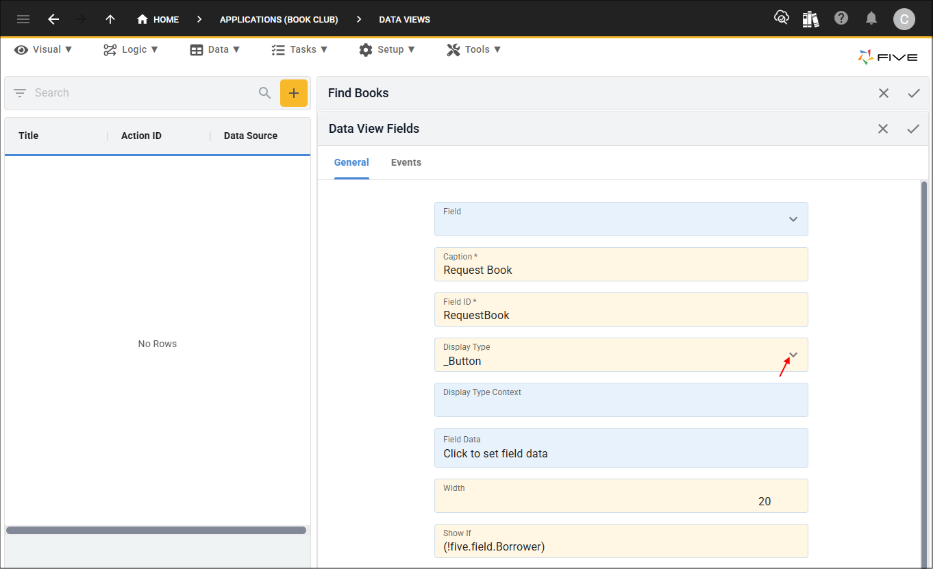Screen dimensions: 933x569
Task: Dismiss the Find Books panel with its X
Action: pos(883,92)
